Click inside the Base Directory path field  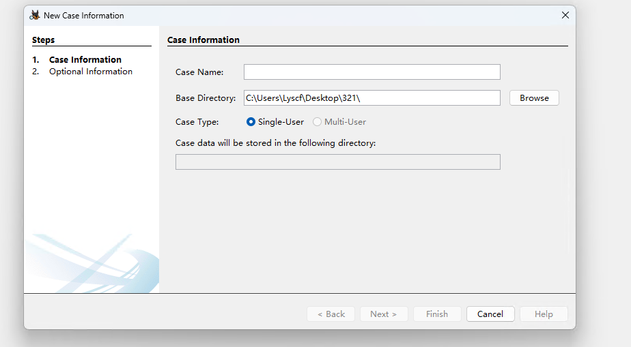click(371, 98)
